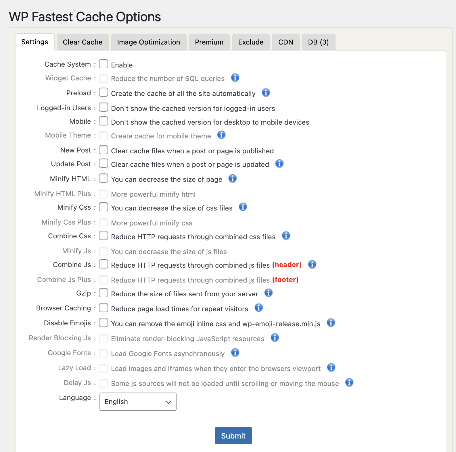
Task: Click info icon next to Minify HTML
Action: (232, 179)
